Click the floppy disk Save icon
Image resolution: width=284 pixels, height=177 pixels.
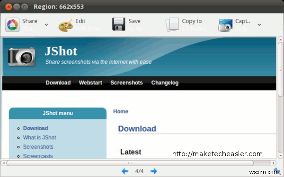click(119, 24)
